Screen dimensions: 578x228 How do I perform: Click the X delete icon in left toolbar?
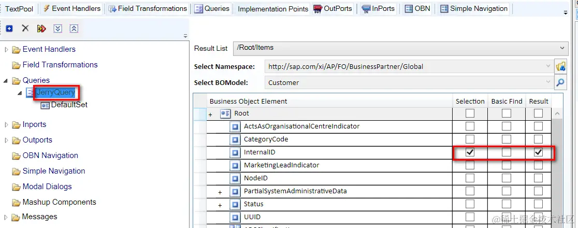[x=25, y=28]
